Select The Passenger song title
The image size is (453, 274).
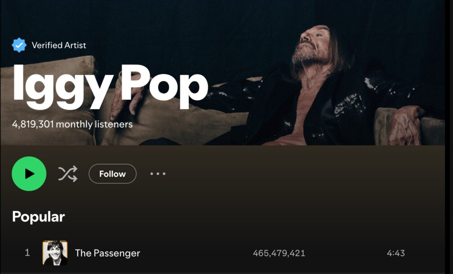click(108, 253)
